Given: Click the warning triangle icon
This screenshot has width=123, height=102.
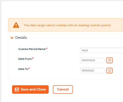Looking at the screenshot, I should click(x=16, y=25).
